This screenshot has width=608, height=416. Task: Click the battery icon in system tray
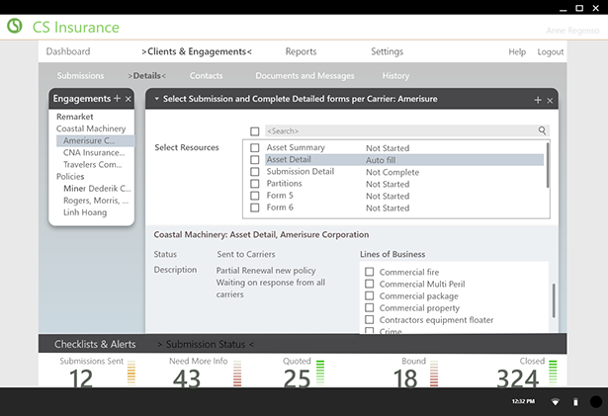(575, 401)
